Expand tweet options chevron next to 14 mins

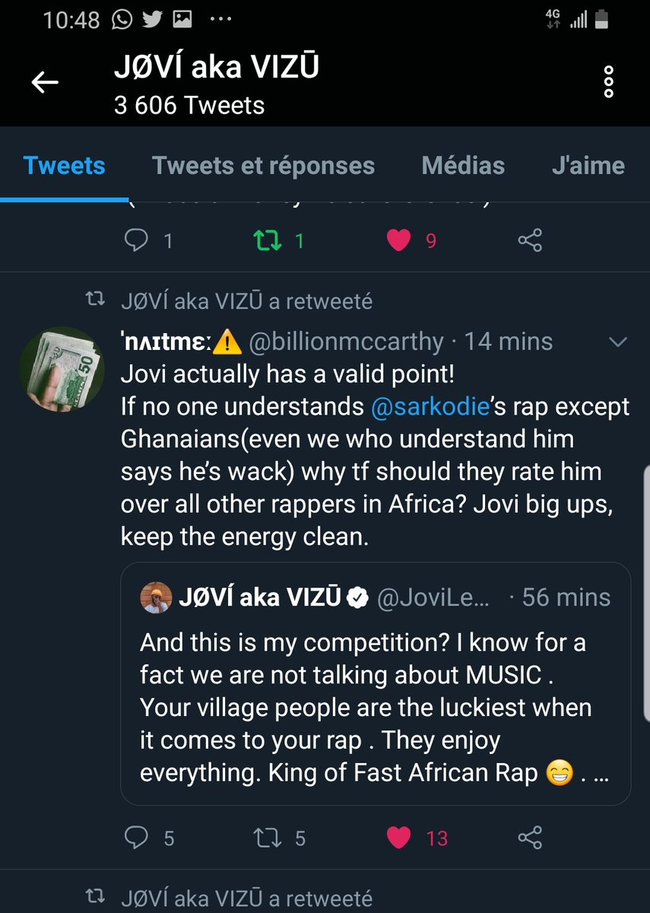pyautogui.click(x=618, y=342)
